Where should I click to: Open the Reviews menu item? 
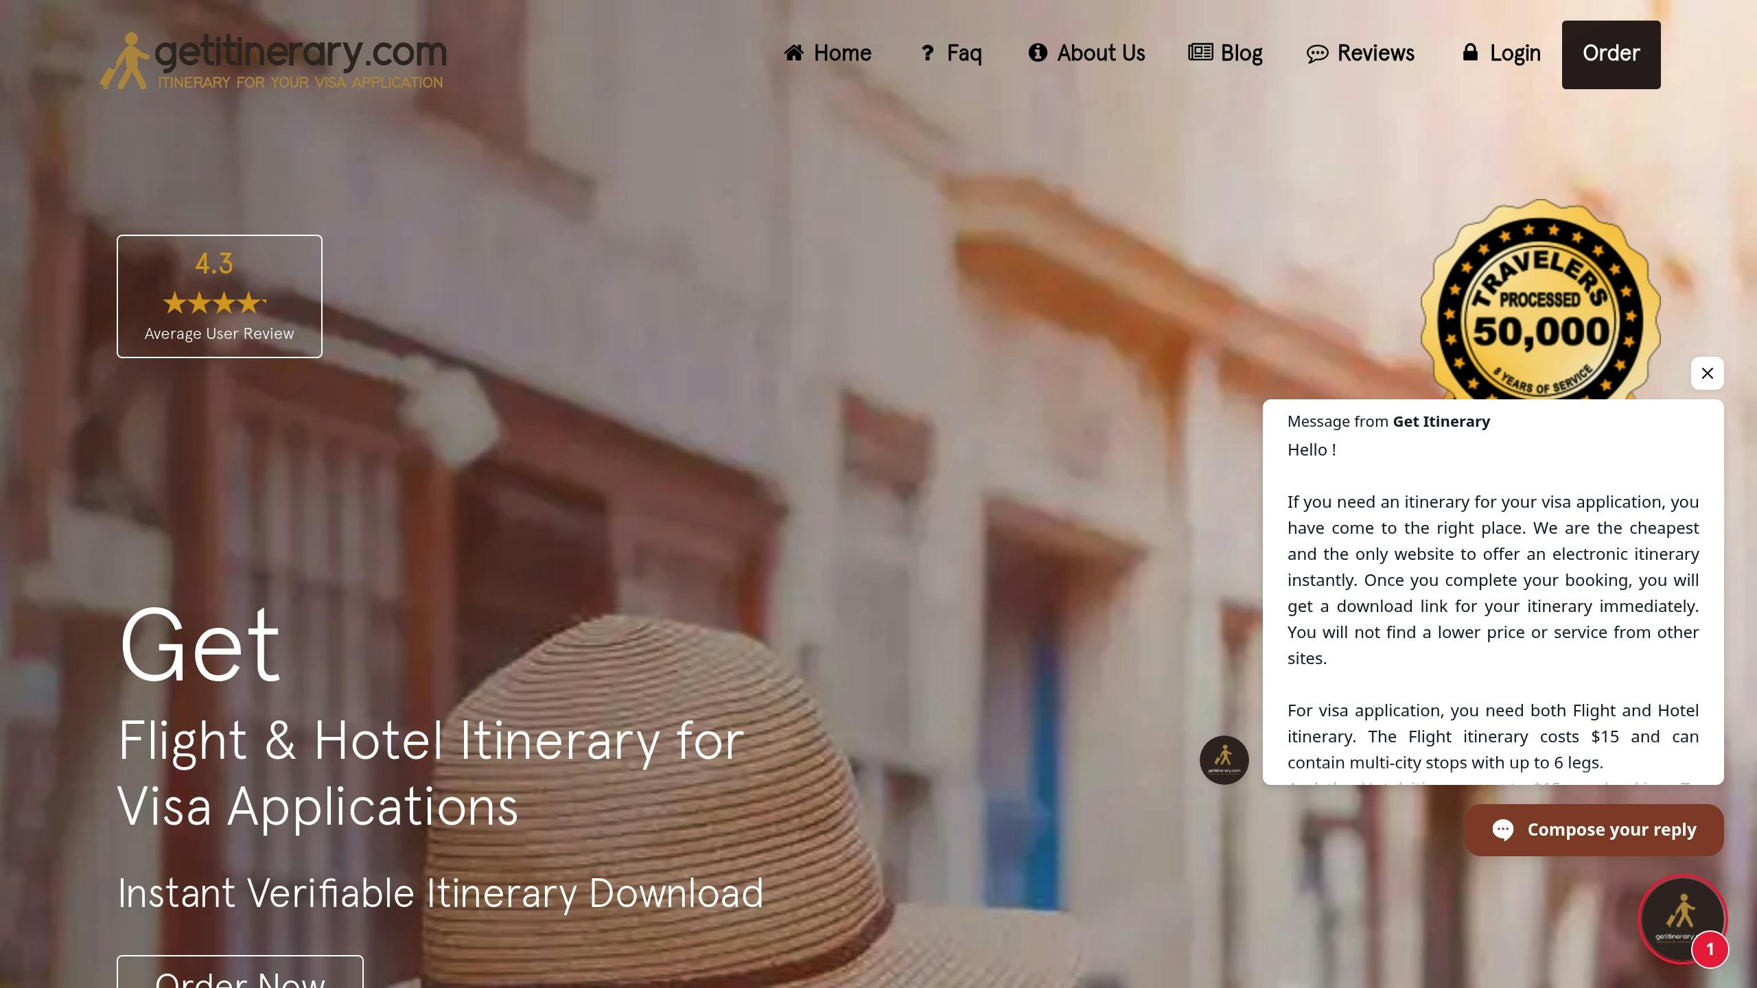[1360, 53]
